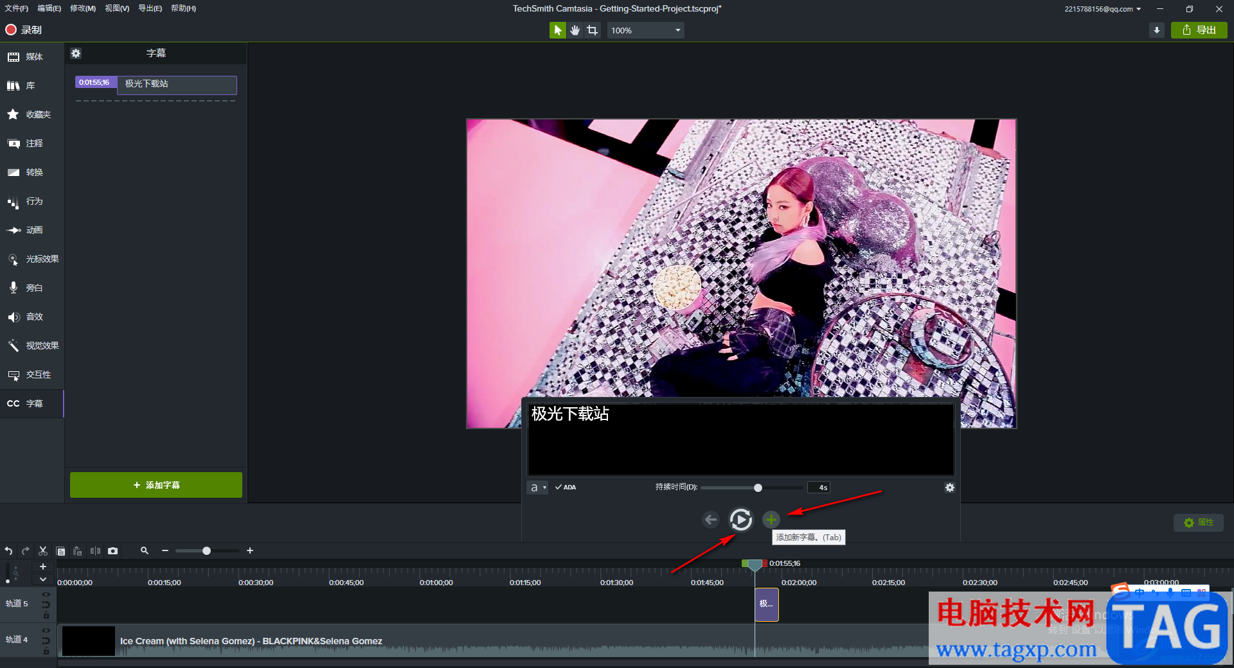The width and height of the screenshot is (1234, 668).
Task: Adjust the timeline zoom slider
Action: click(206, 550)
